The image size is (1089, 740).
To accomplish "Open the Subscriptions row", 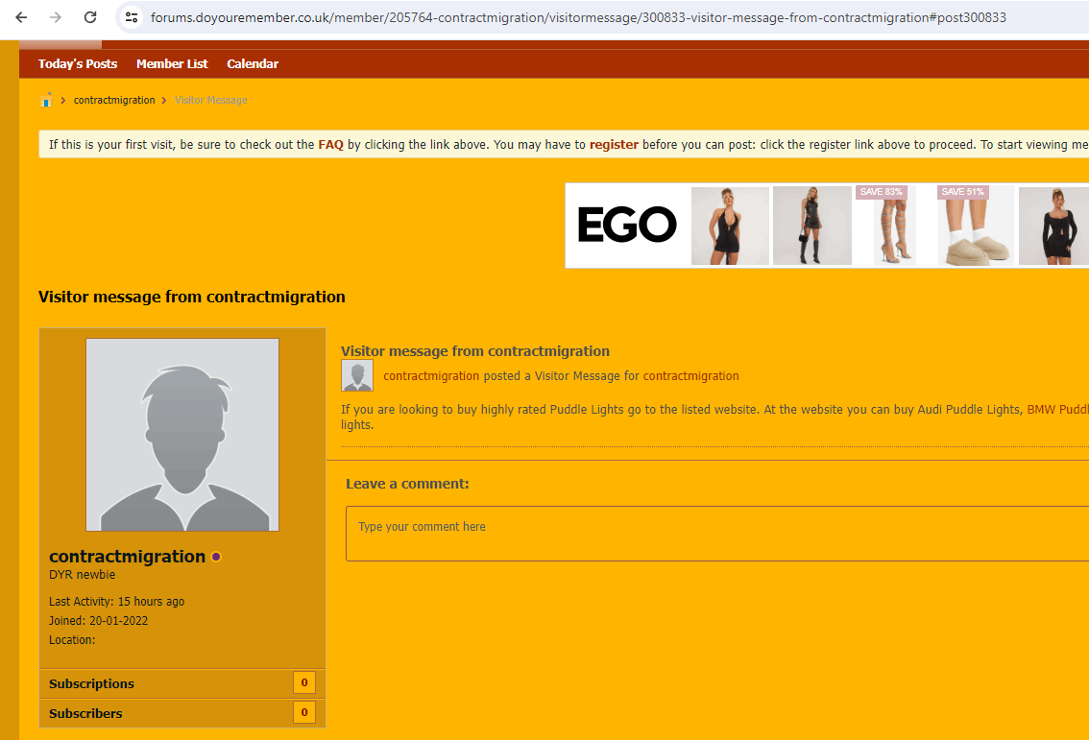I will tap(182, 683).
